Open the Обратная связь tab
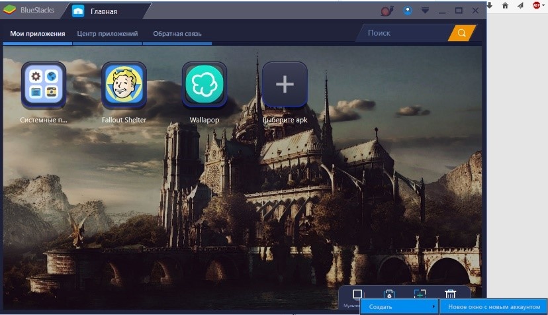 [177, 34]
